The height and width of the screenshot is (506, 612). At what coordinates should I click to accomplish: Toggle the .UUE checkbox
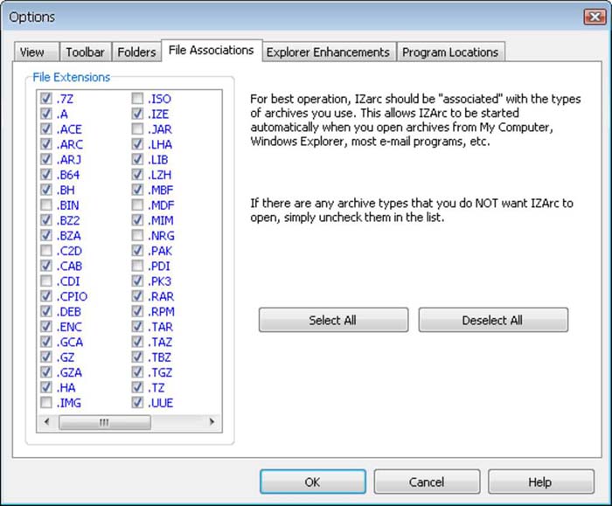[x=137, y=403]
